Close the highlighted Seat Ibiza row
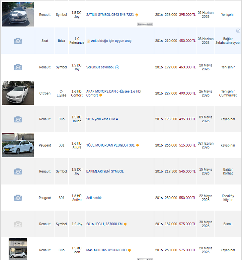The height and width of the screenshot is (260, 243). point(238,31)
